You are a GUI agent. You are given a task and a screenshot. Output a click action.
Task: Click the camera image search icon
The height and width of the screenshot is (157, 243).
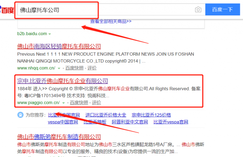click(x=198, y=10)
